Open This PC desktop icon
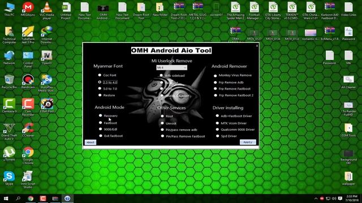 (9, 10)
